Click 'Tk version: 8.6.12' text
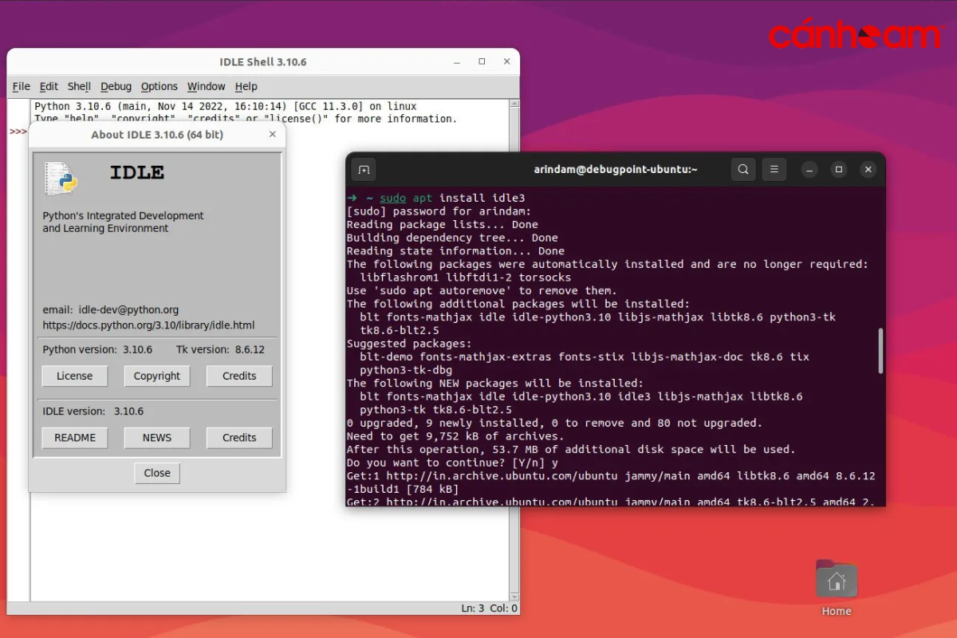The width and height of the screenshot is (957, 638). [220, 349]
